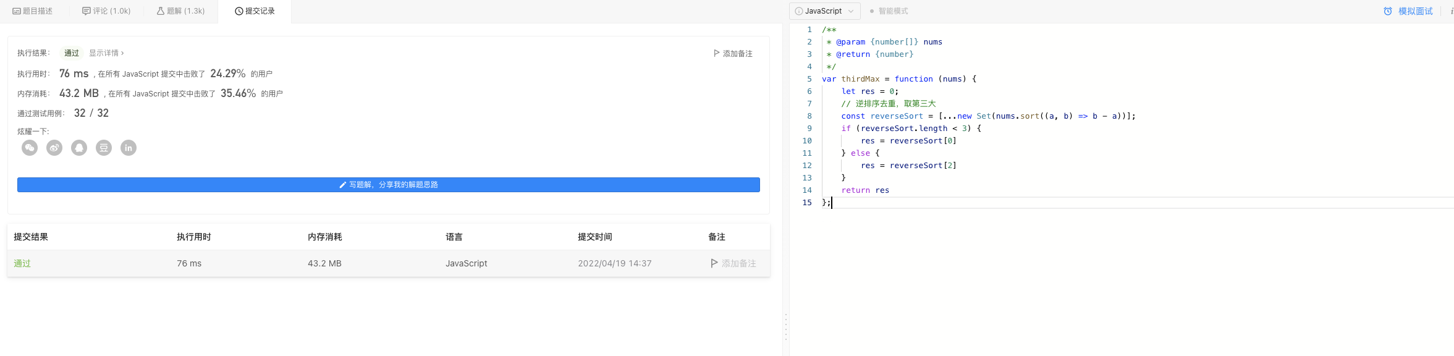
Task: Place cursor on the 'let res = 0;' line
Action: tap(870, 91)
